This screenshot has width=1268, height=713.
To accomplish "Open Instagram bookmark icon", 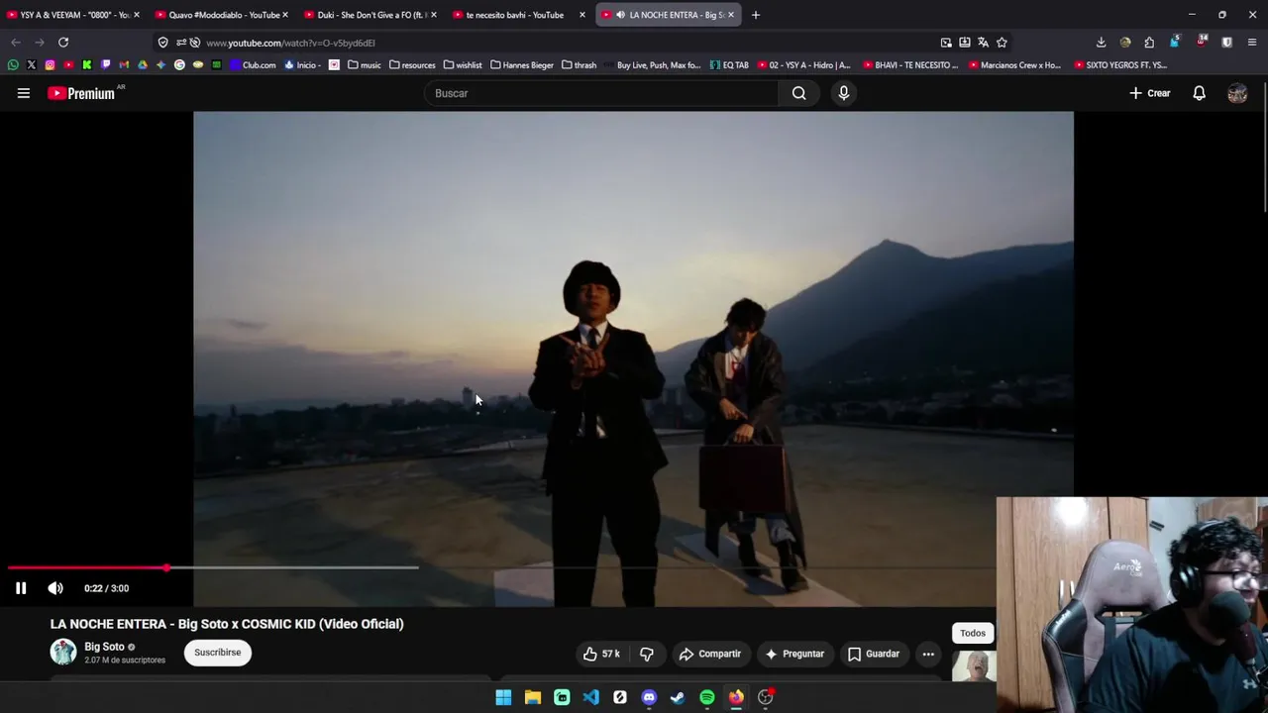I will click(x=50, y=65).
